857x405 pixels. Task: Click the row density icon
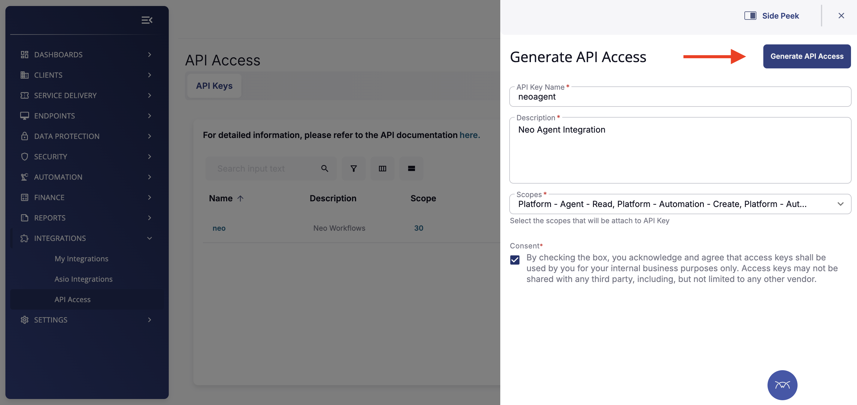click(x=411, y=168)
